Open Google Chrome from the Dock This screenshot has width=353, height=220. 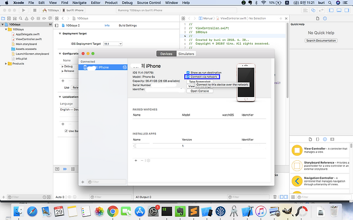tap(113, 212)
